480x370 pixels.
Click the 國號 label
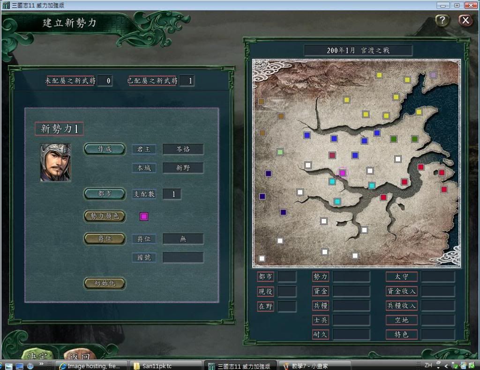[x=144, y=257]
